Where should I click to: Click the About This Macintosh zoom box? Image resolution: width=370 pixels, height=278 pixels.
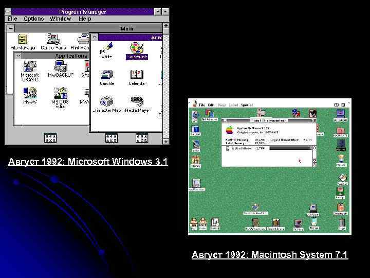tap(313, 120)
